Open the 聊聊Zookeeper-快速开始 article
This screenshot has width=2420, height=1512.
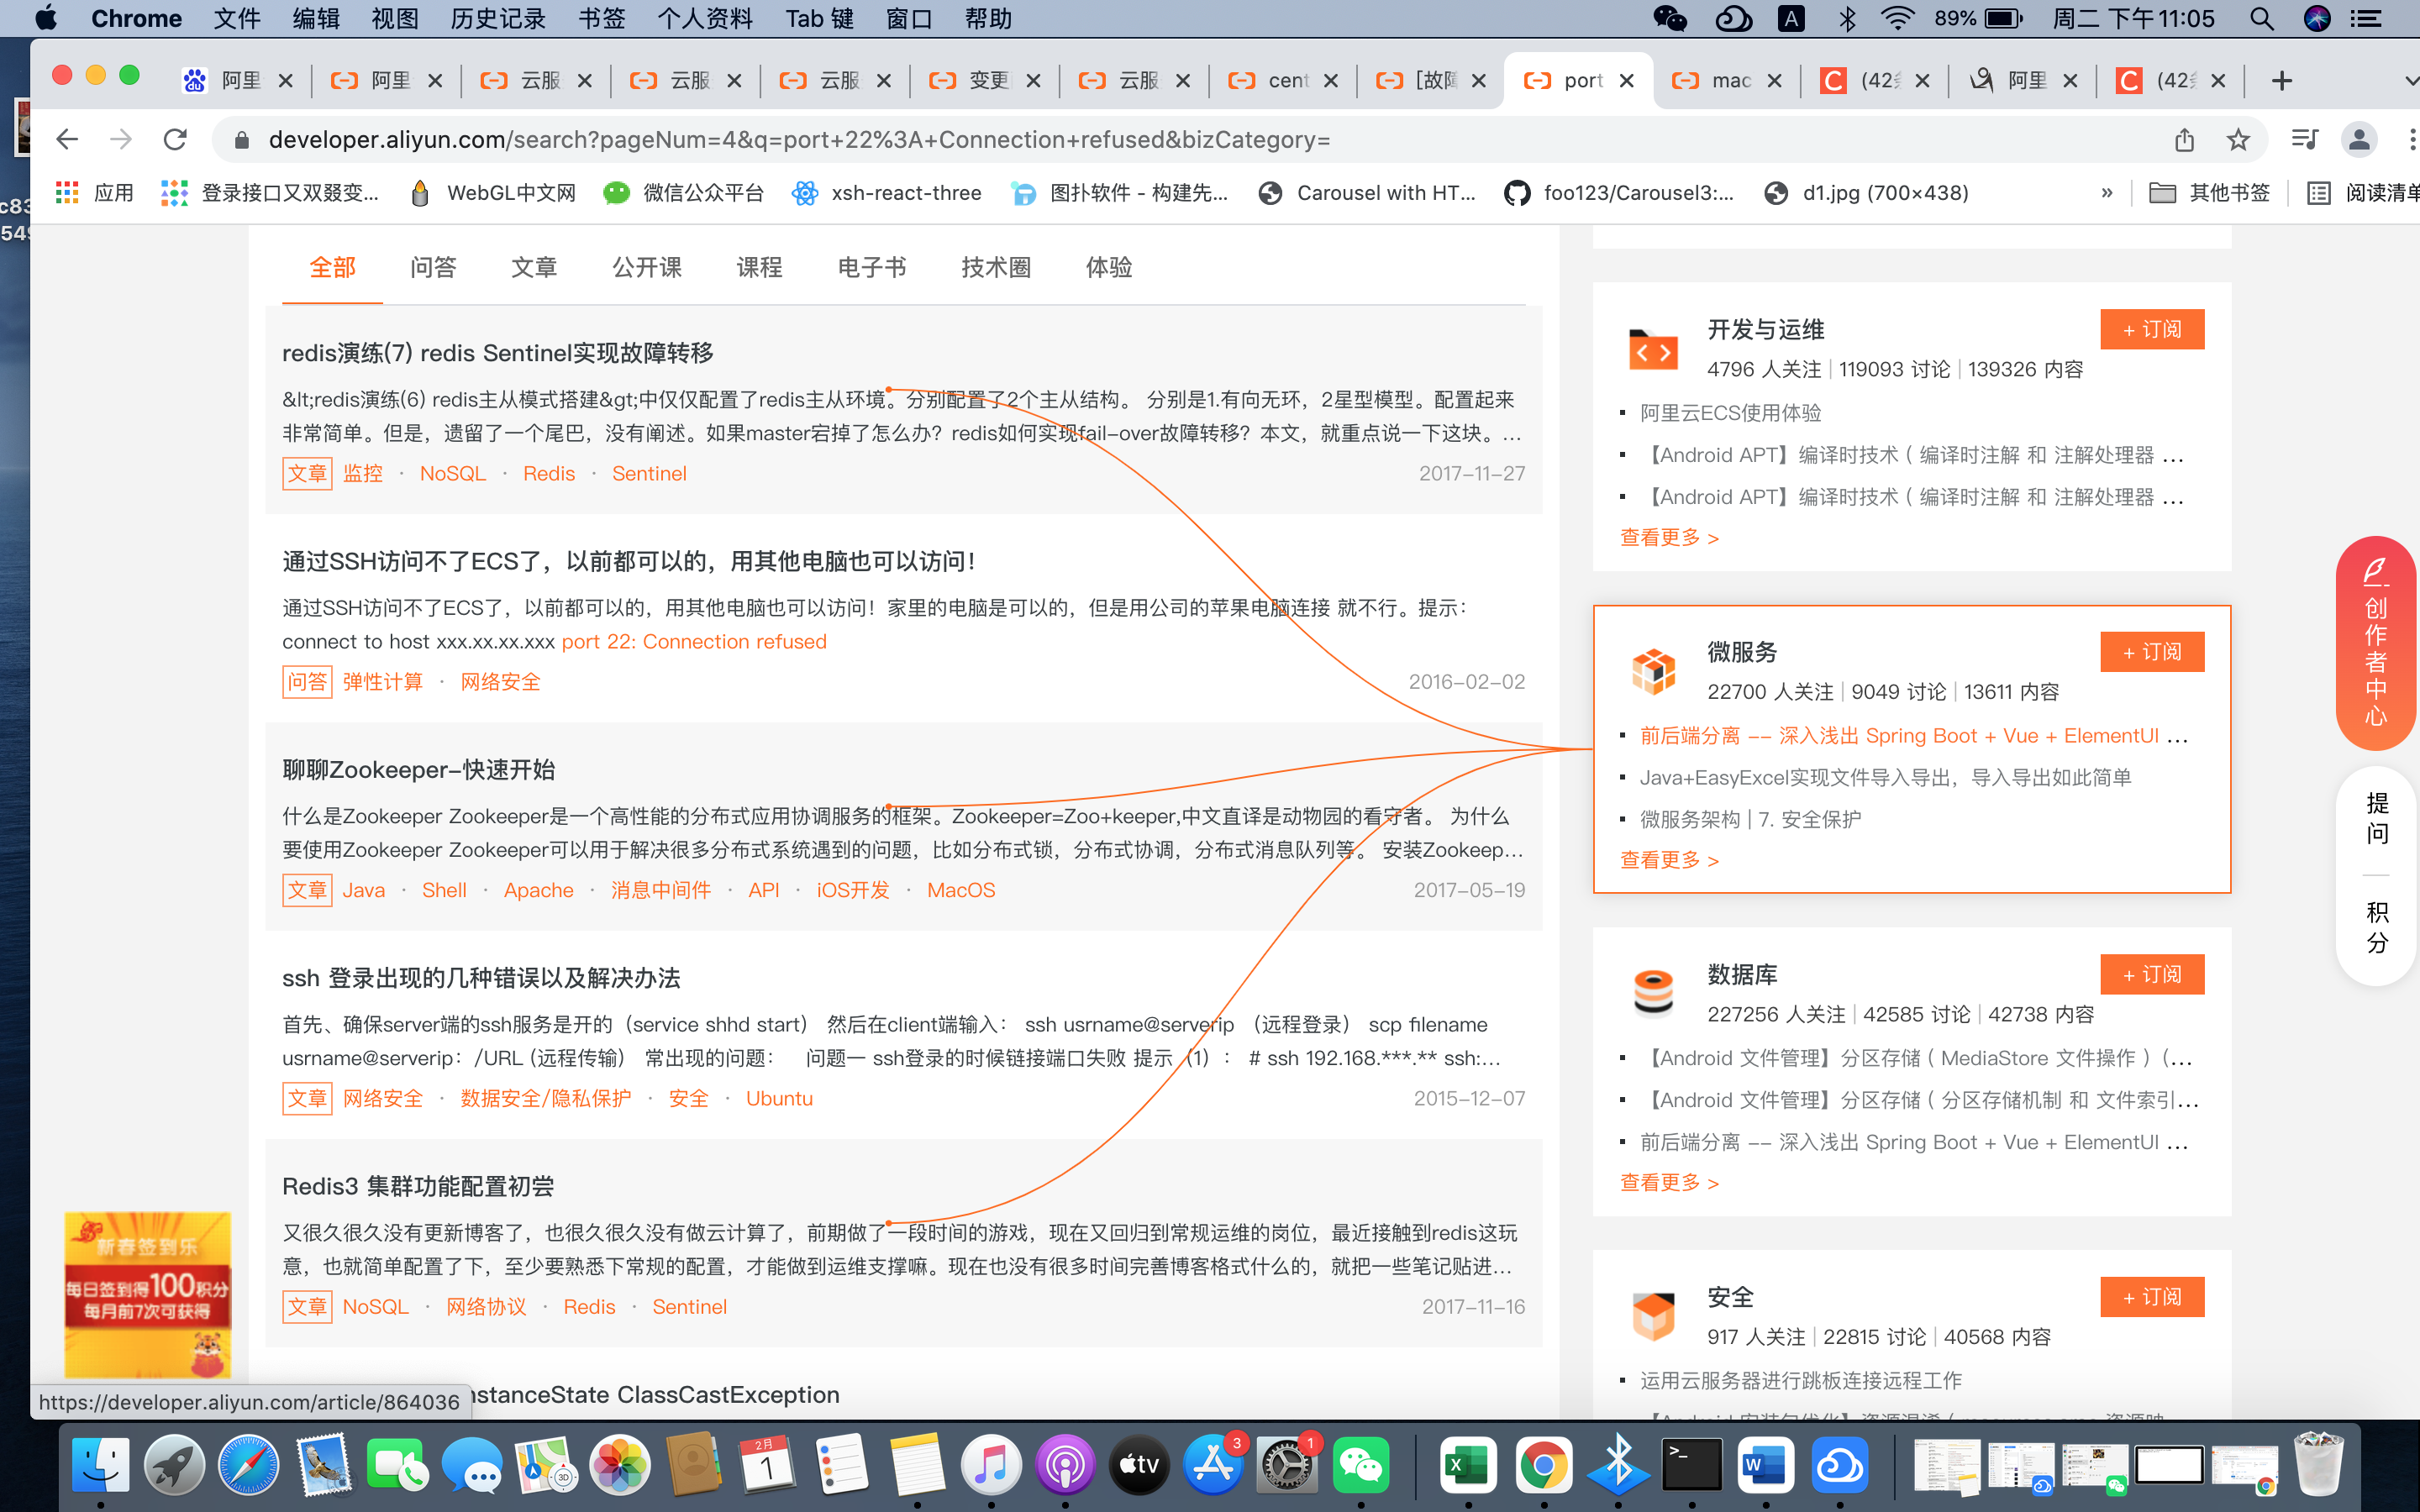pyautogui.click(x=418, y=769)
